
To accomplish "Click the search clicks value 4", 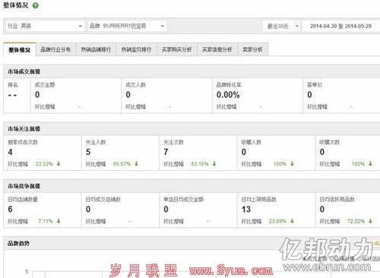I will pos(10,152).
